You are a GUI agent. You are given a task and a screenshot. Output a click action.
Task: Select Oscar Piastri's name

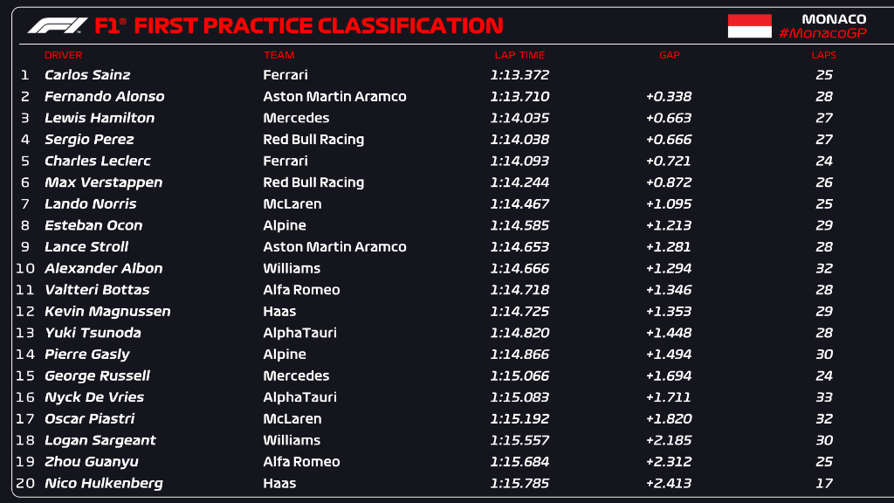click(x=90, y=418)
